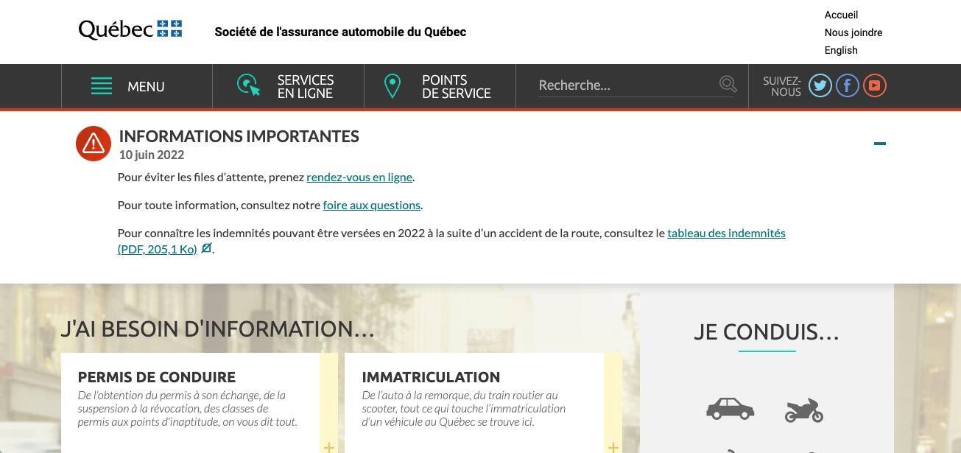Open the tableau des indemnités PDF
This screenshot has height=453, width=961.
[725, 233]
